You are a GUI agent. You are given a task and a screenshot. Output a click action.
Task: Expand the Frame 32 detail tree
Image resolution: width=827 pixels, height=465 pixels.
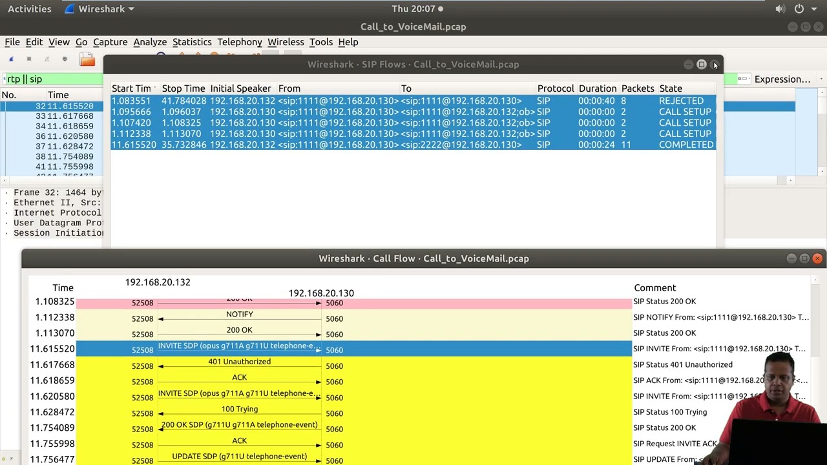pos(6,192)
